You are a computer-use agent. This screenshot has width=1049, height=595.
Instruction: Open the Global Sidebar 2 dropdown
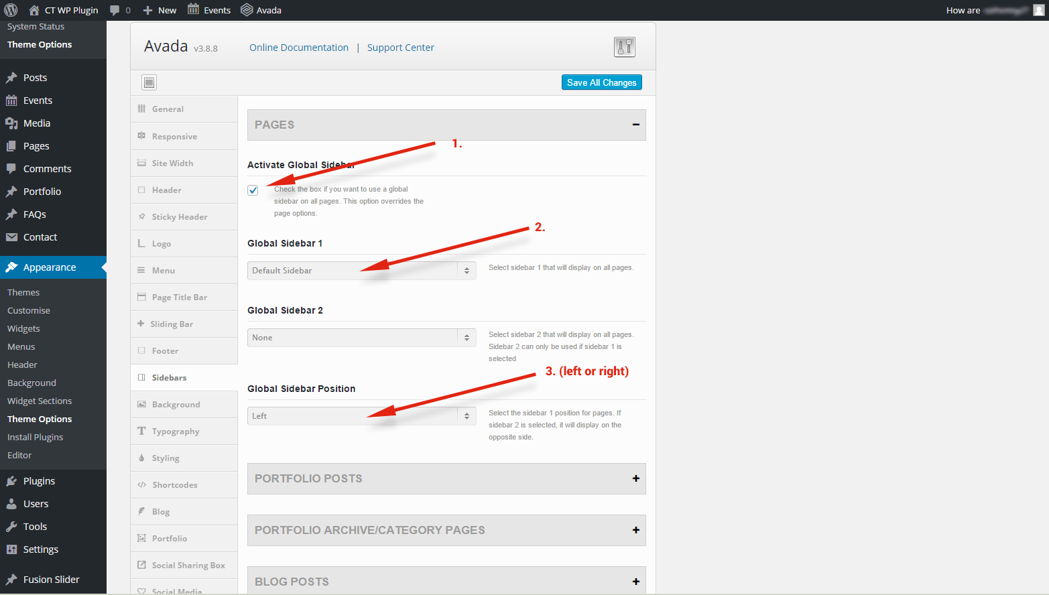(361, 338)
